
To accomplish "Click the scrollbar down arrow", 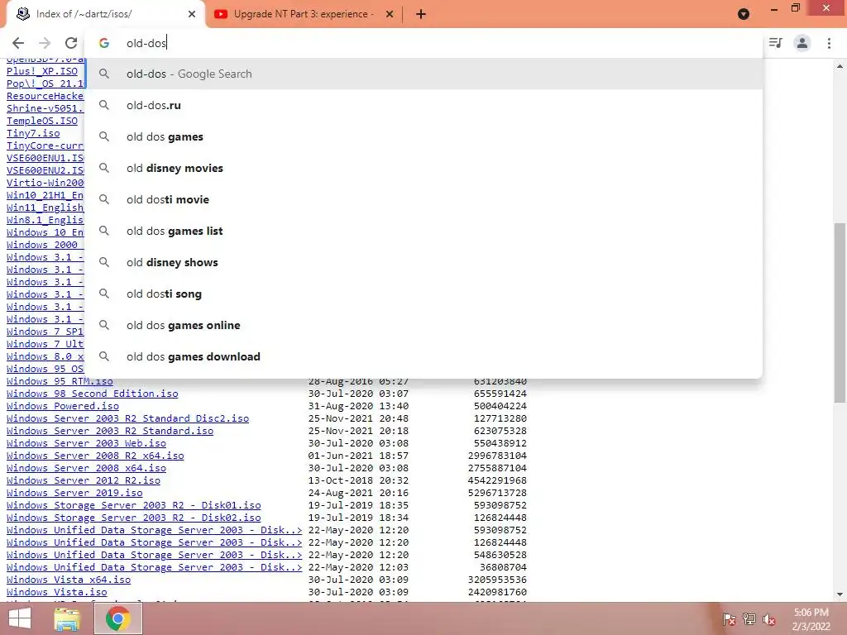I will pos(840,594).
